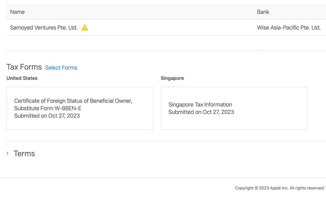Click the Wise Asia-Pacific Pte. Ltd. bank entry
Image resolution: width=326 pixels, height=207 pixels.
coord(289,28)
